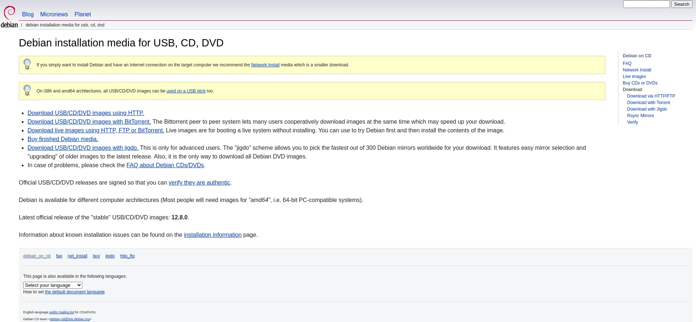This screenshot has height=322, width=696.
Task: Open Download via HTTP/FTP in the sidebar
Action: point(651,96)
